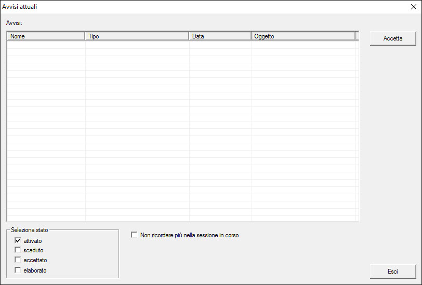Enable Non ricordare più nella sessione in corso
Image resolution: width=422 pixels, height=285 pixels.
pyautogui.click(x=135, y=235)
